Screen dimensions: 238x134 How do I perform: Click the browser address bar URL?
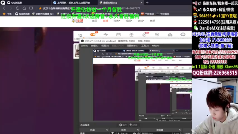pos(106,8)
